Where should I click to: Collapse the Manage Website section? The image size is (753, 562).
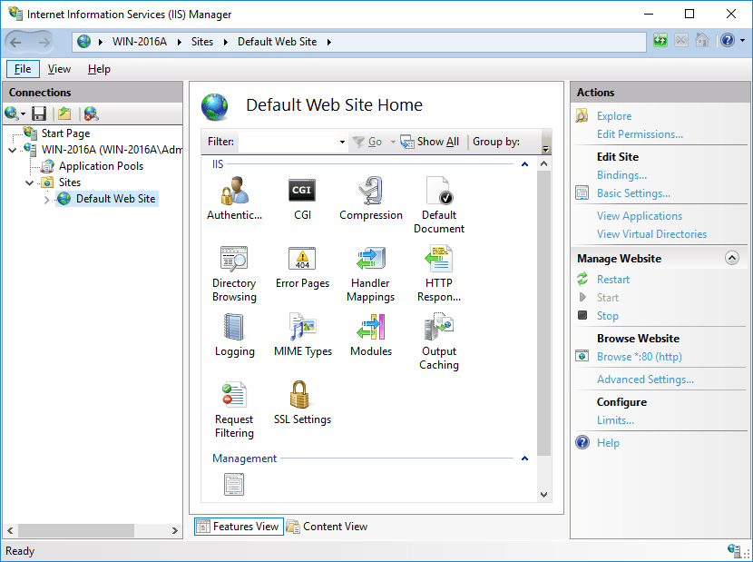point(732,259)
